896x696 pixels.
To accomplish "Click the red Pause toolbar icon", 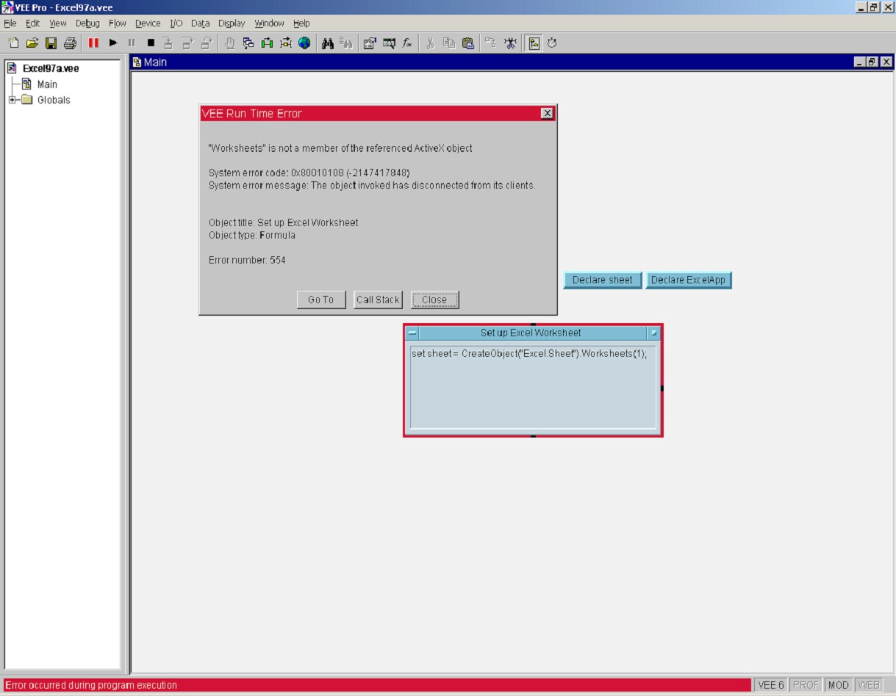I will coord(93,43).
